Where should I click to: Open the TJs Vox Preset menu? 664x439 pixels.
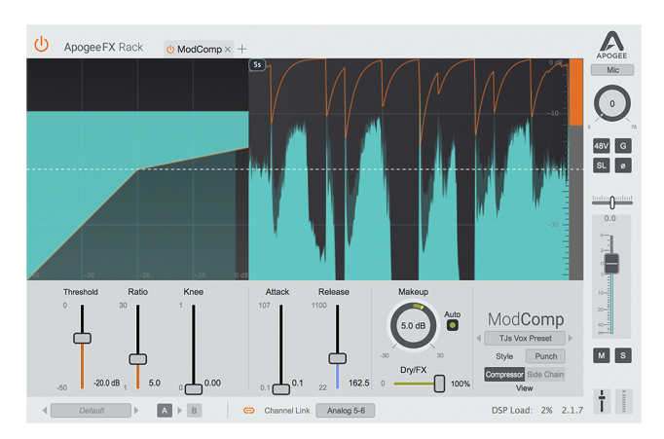point(525,338)
